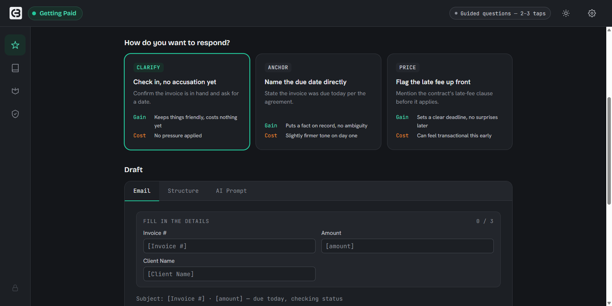This screenshot has height=306, width=612.
Task: Click the app logo icon
Action: click(16, 13)
